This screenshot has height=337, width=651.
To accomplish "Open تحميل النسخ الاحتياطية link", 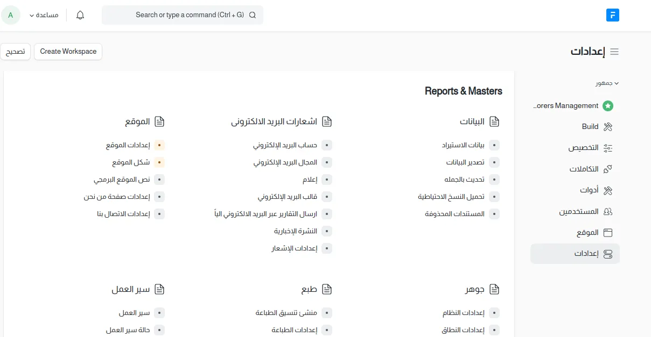I will coord(451,197).
